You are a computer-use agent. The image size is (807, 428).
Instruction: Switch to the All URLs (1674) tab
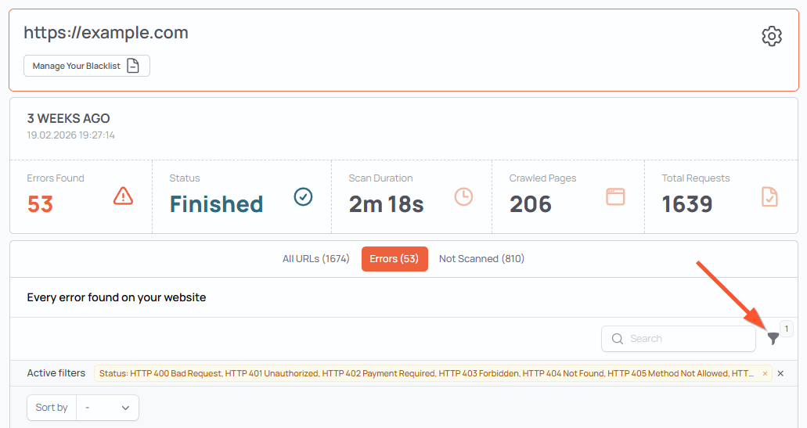click(x=315, y=259)
